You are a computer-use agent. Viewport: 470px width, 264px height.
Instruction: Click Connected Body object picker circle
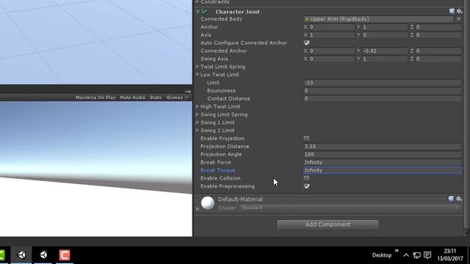pyautogui.click(x=458, y=19)
